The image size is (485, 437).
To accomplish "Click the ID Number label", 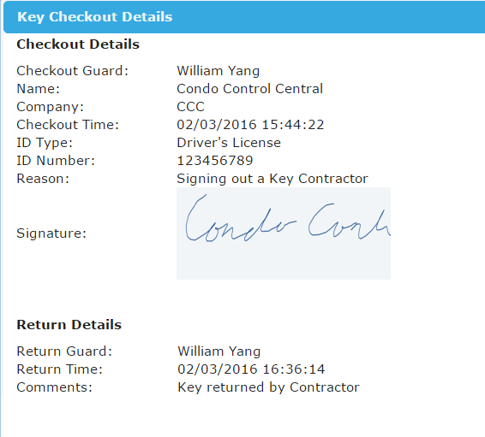I will 56,161.
